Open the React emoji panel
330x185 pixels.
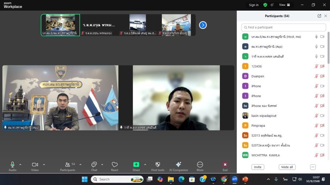coord(114,164)
